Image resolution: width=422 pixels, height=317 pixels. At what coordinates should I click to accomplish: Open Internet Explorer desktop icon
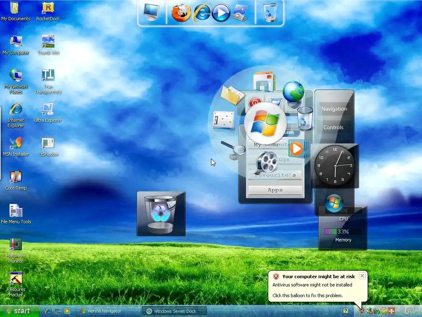point(16,116)
